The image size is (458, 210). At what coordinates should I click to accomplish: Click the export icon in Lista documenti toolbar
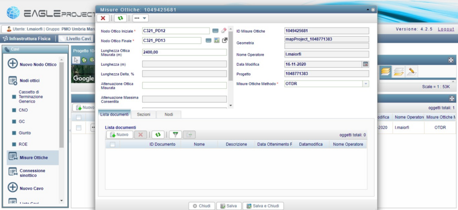[x=189, y=135]
